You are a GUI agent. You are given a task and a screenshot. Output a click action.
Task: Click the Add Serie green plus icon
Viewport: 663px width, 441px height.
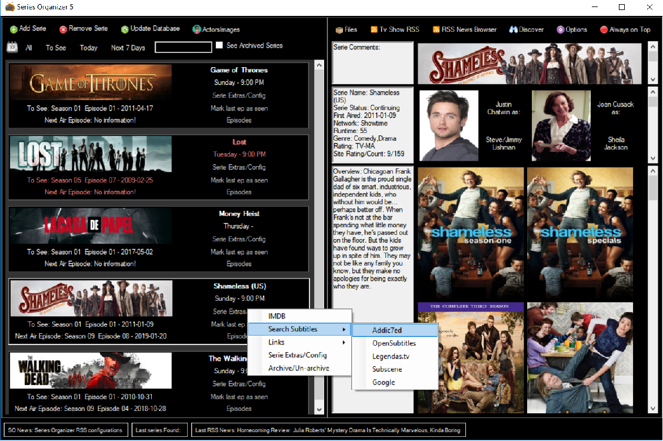click(x=14, y=29)
